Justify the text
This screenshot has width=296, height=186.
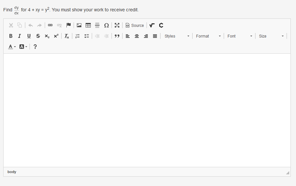pyautogui.click(x=155, y=36)
